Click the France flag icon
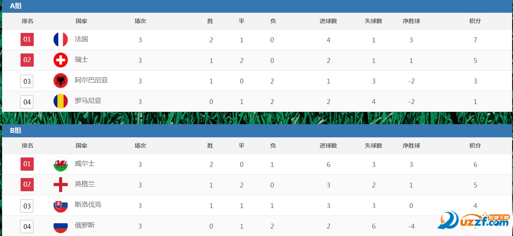513x236 pixels. pyautogui.click(x=60, y=39)
